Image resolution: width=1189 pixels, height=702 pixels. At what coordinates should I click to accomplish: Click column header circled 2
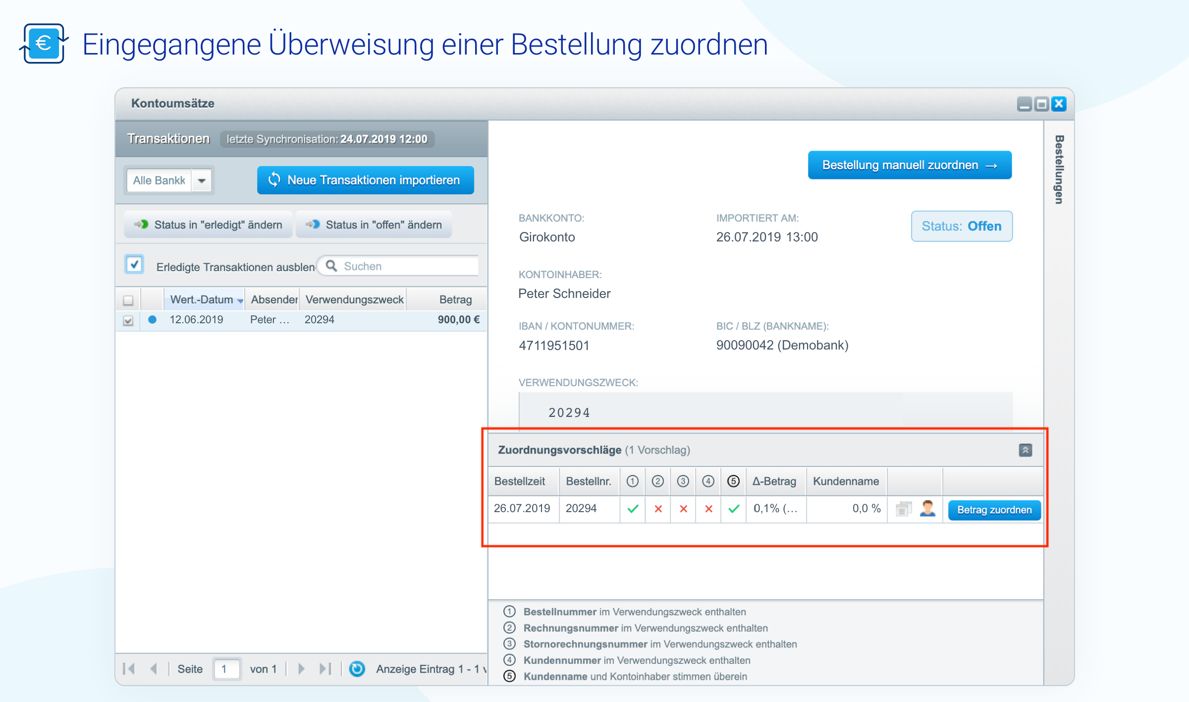coord(658,481)
